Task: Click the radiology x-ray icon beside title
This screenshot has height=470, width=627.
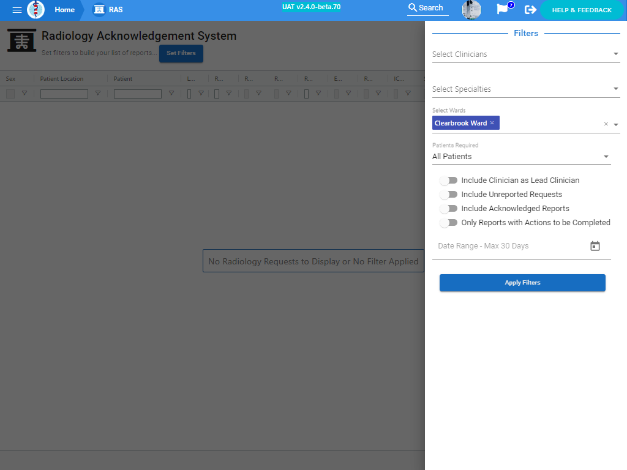Action: [21, 40]
